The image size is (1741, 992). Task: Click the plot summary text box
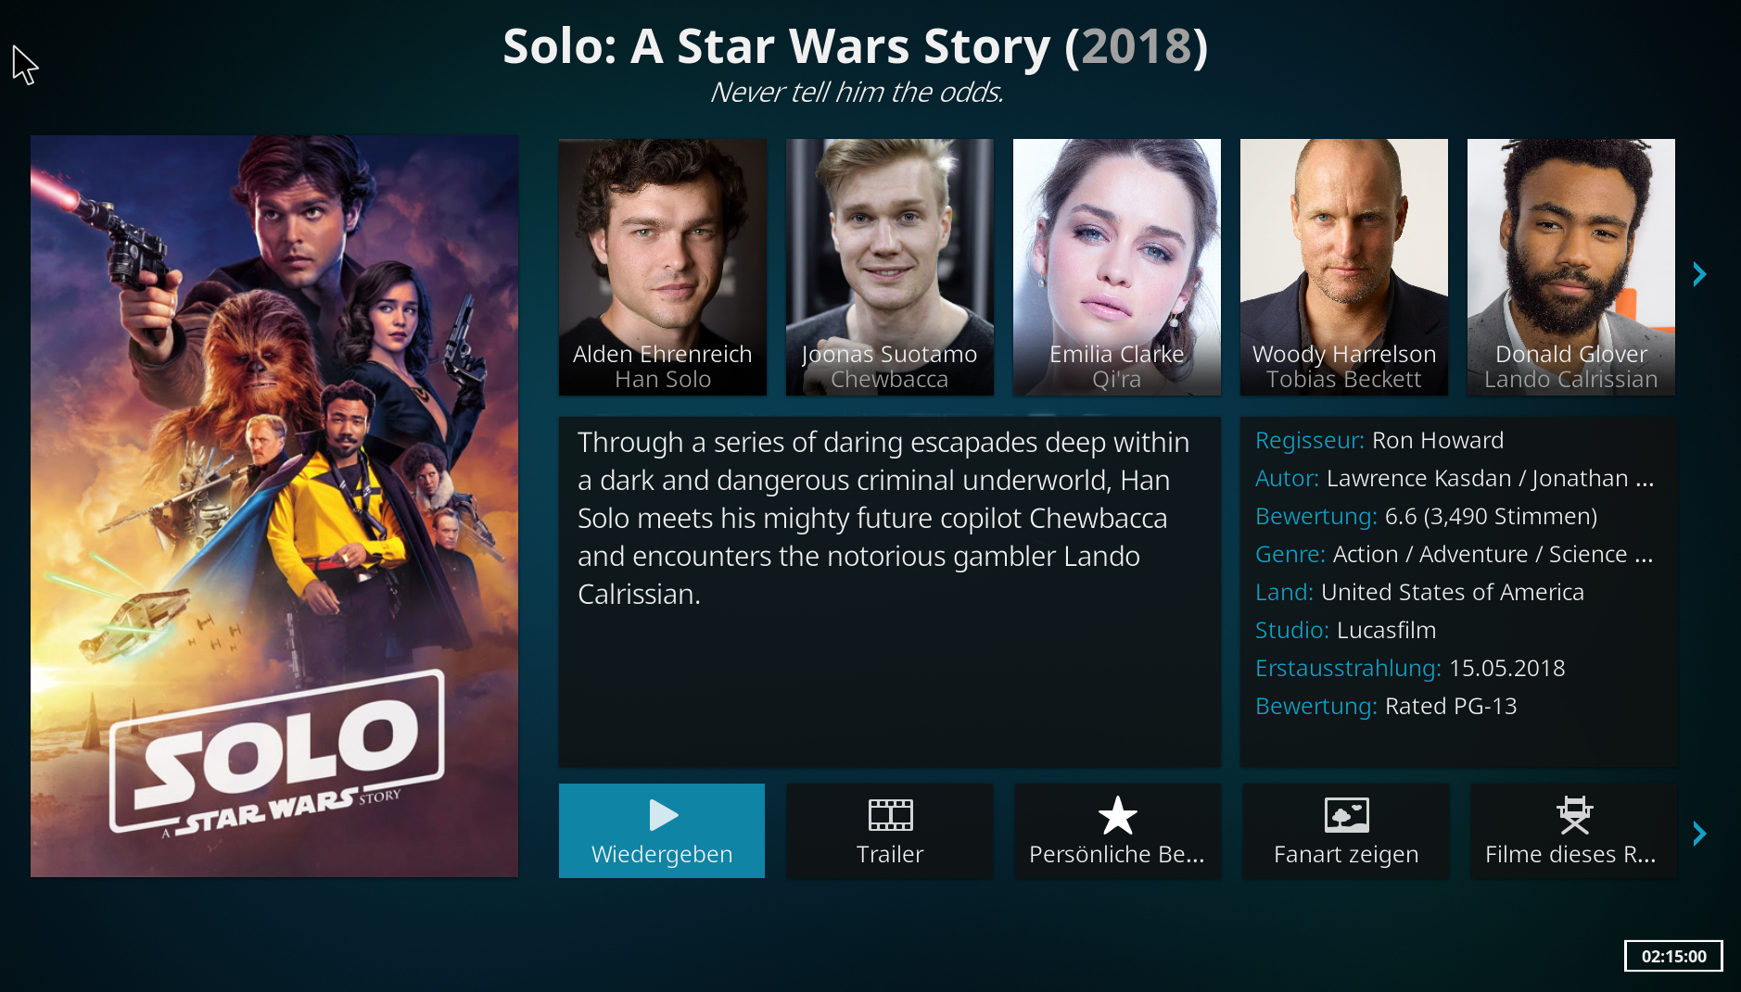890,591
